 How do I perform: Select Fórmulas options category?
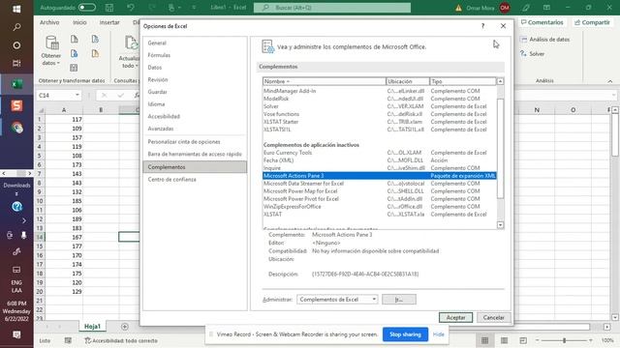pyautogui.click(x=159, y=55)
